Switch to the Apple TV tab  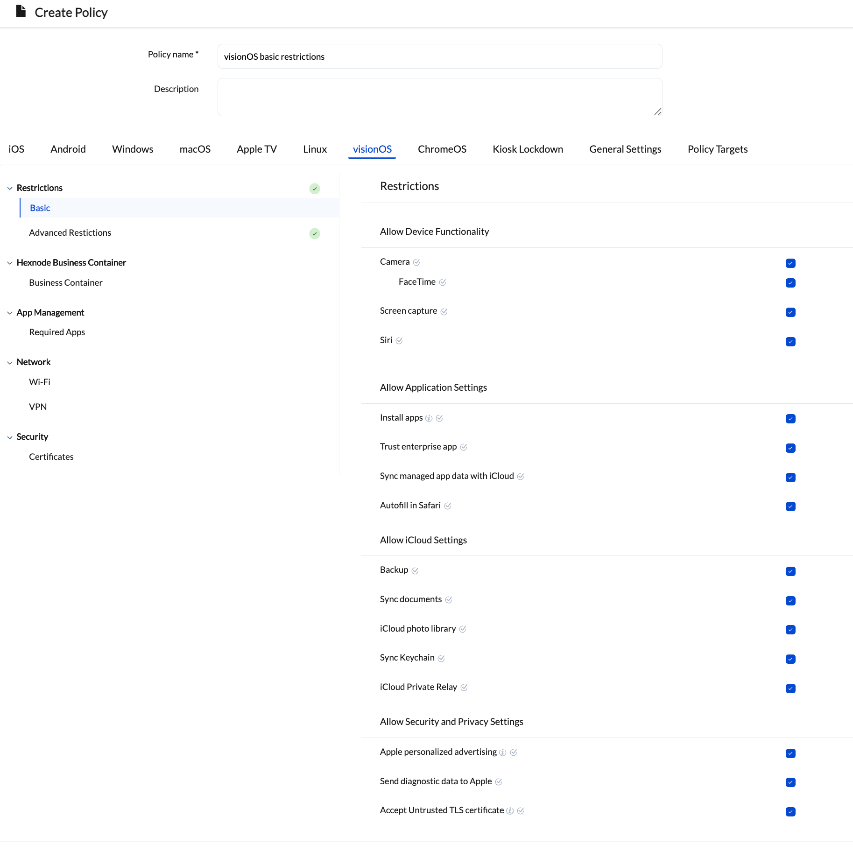pos(257,149)
